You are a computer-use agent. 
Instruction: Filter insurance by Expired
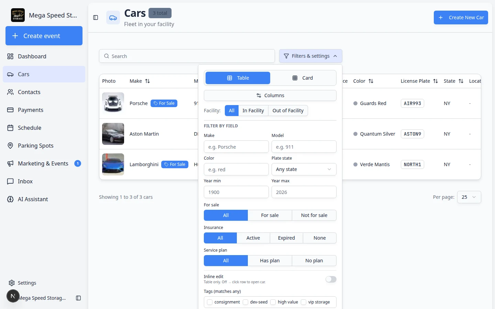(286, 238)
